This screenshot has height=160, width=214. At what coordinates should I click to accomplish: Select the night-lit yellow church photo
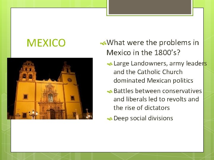tap(50, 89)
